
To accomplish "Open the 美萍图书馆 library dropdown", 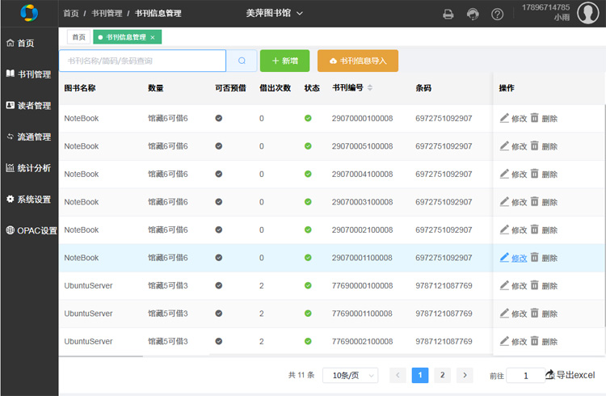I will tap(275, 13).
